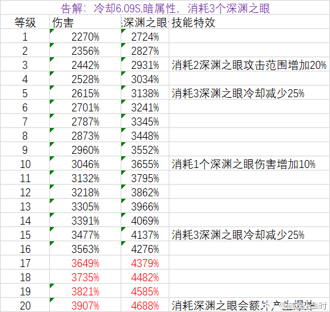The width and height of the screenshot is (330, 312).
Task: Select the cell showing 3241%
Action: [x=145, y=106]
